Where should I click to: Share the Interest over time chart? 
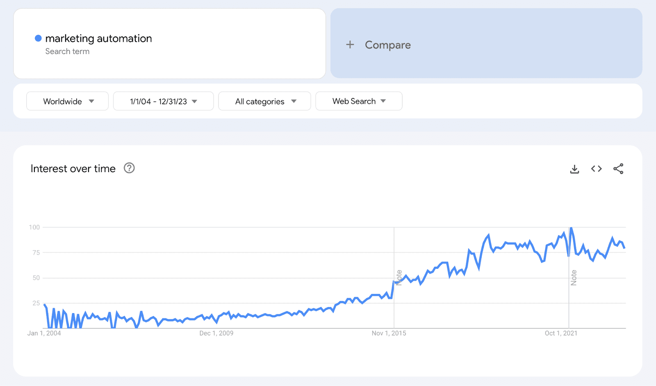[x=619, y=168]
